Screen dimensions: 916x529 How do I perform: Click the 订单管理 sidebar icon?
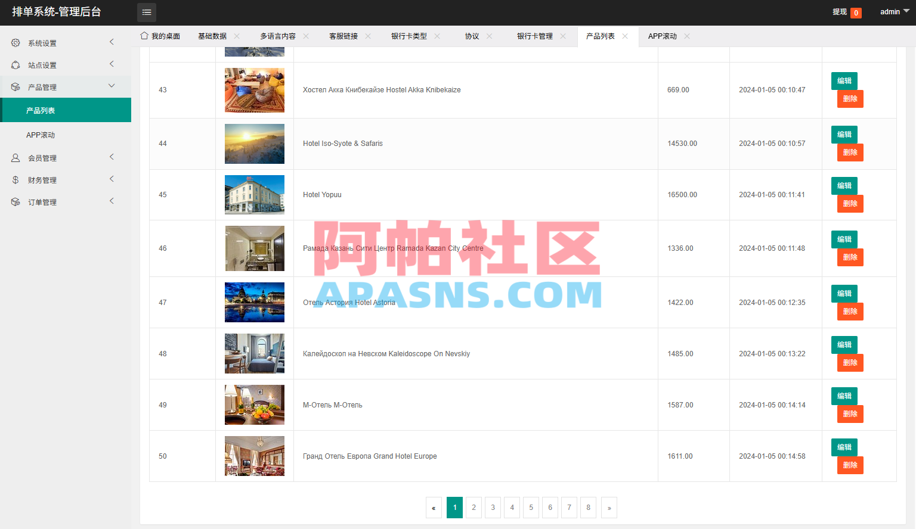click(x=16, y=202)
